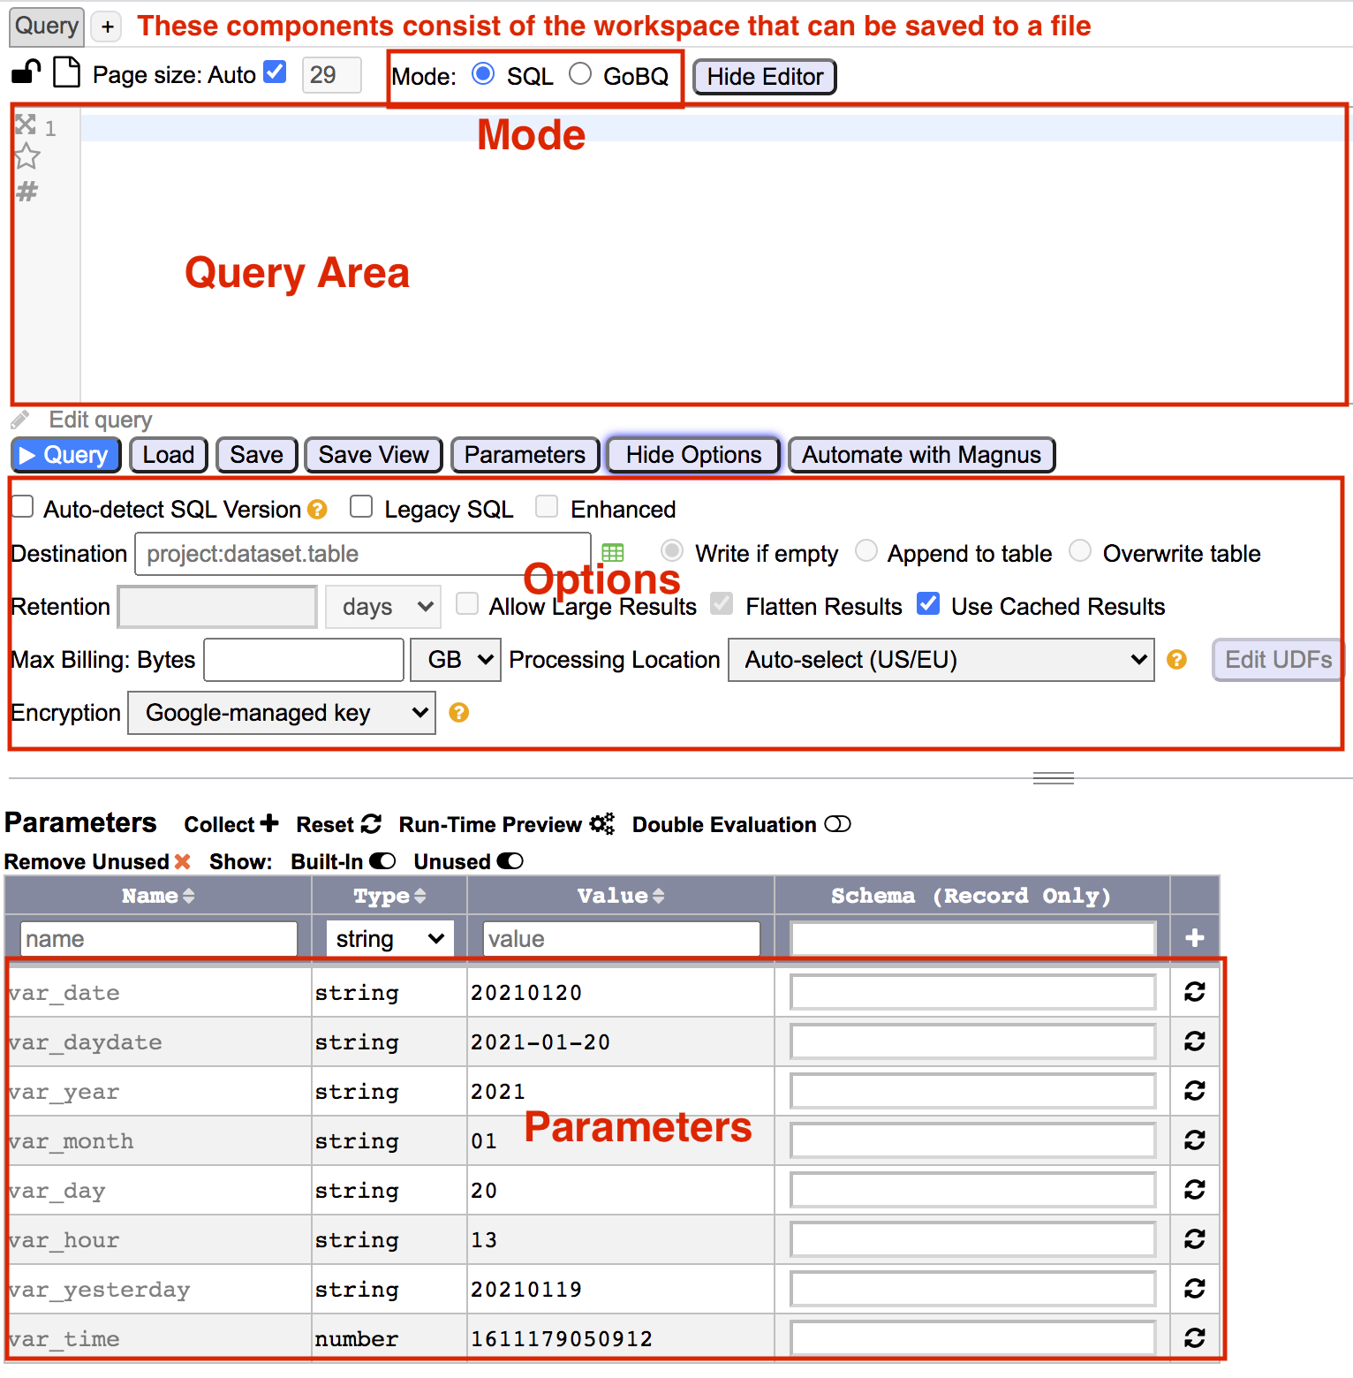This screenshot has width=1353, height=1378.
Task: Open the retention days unit dropdown
Action: [x=383, y=607]
